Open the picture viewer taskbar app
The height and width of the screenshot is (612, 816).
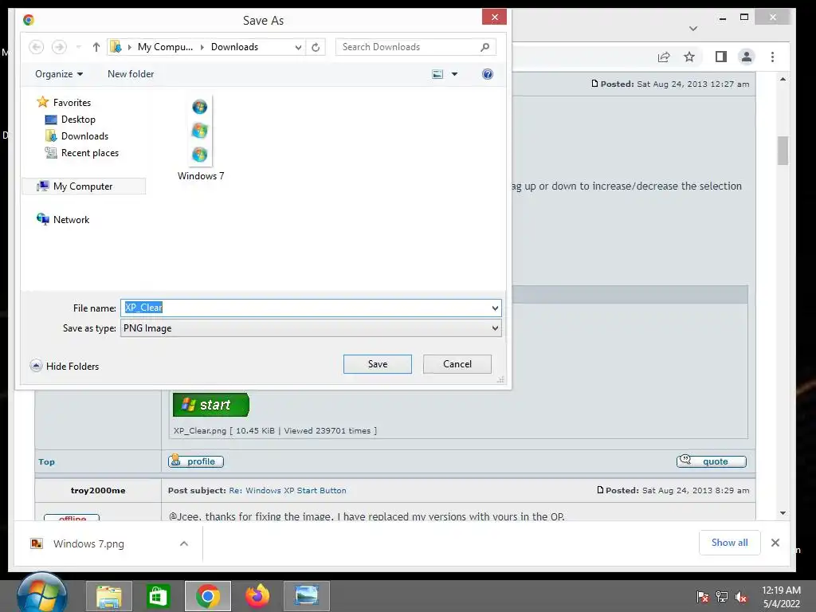(307, 596)
